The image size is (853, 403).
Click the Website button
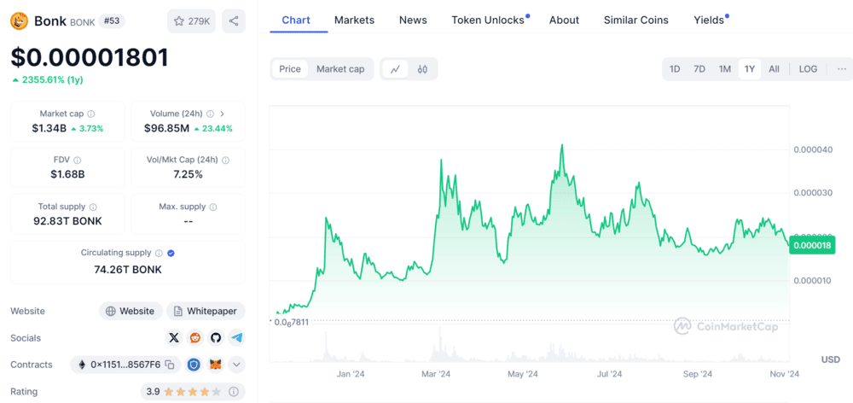pyautogui.click(x=131, y=312)
